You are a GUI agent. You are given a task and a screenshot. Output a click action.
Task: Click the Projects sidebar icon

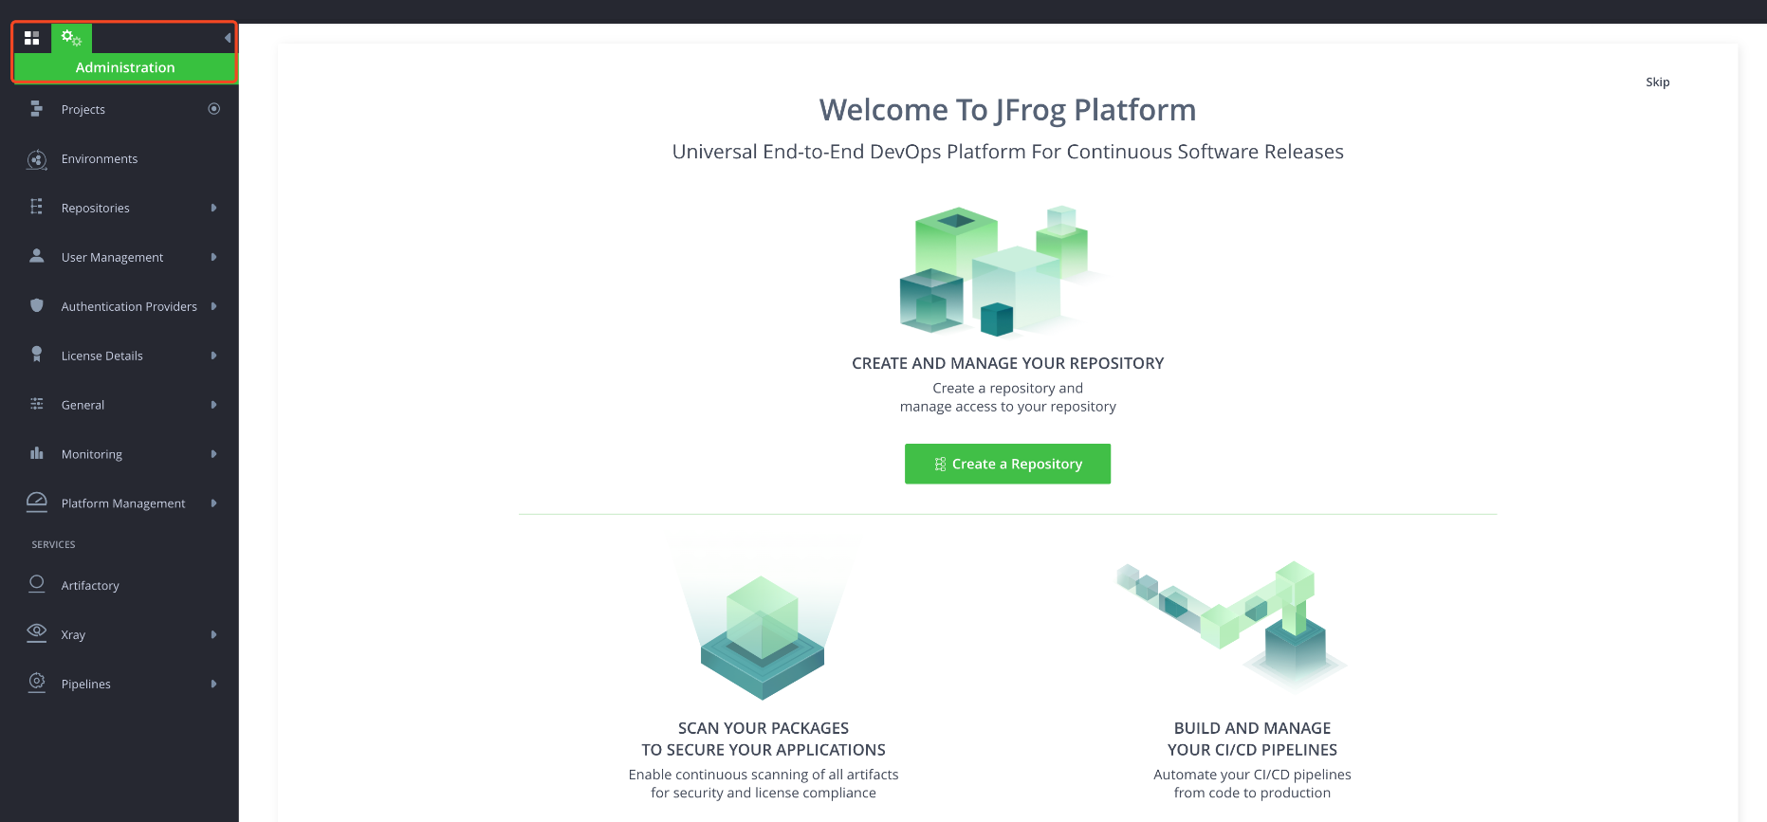(x=36, y=109)
